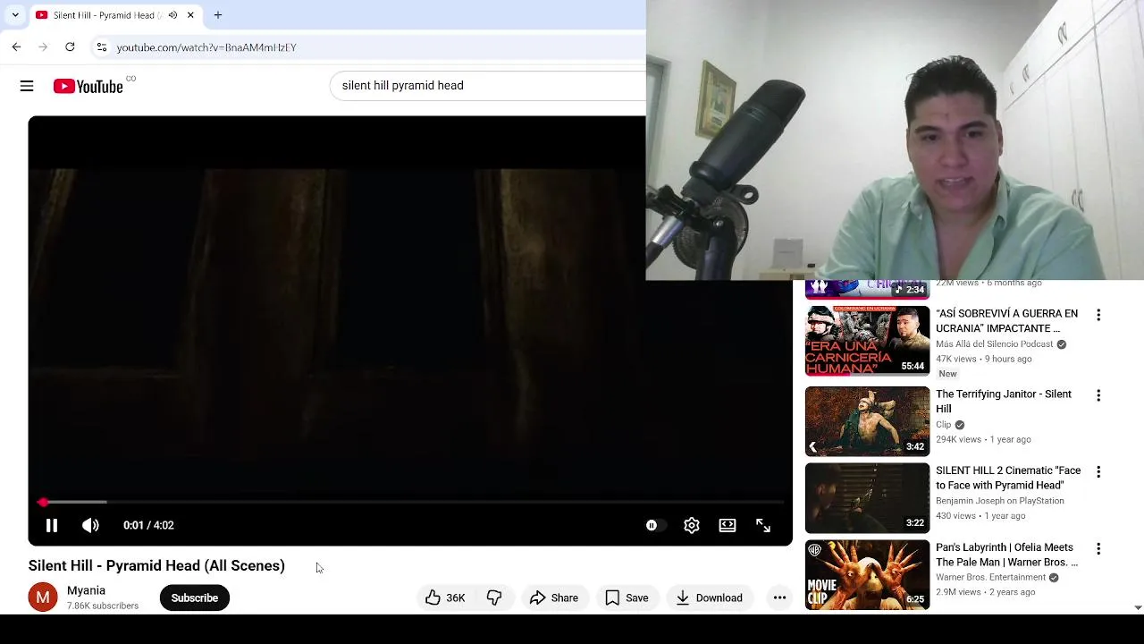Open Pan's Labyrinth Pale Man video thumbnail
This screenshot has height=644, width=1144.
click(x=867, y=574)
